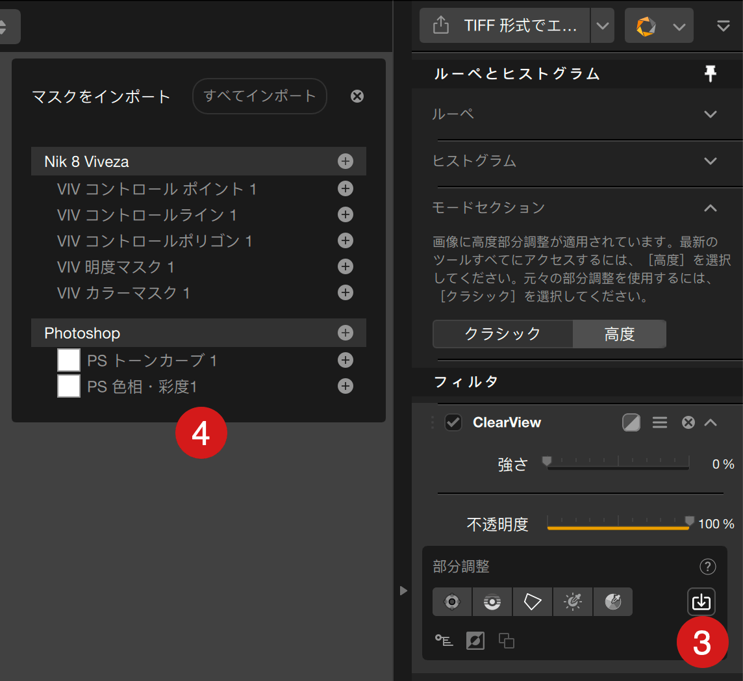743x681 pixels.
Task: Click the duplicate mask icon
Action: 507,641
